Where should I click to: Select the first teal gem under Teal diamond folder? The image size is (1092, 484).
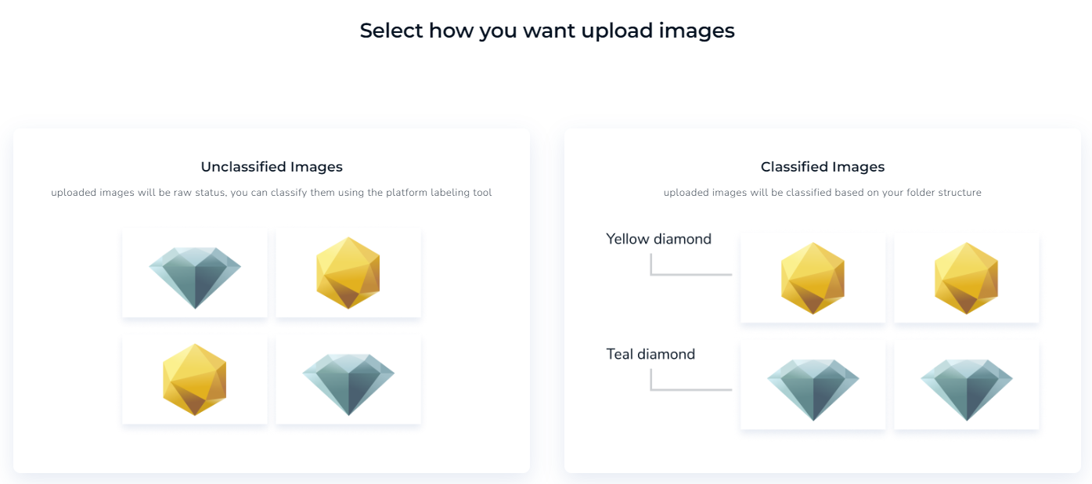pos(813,384)
